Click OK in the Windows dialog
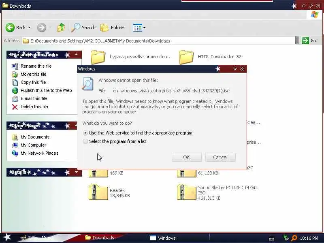Screen dimensions: 324x243 click(186, 157)
